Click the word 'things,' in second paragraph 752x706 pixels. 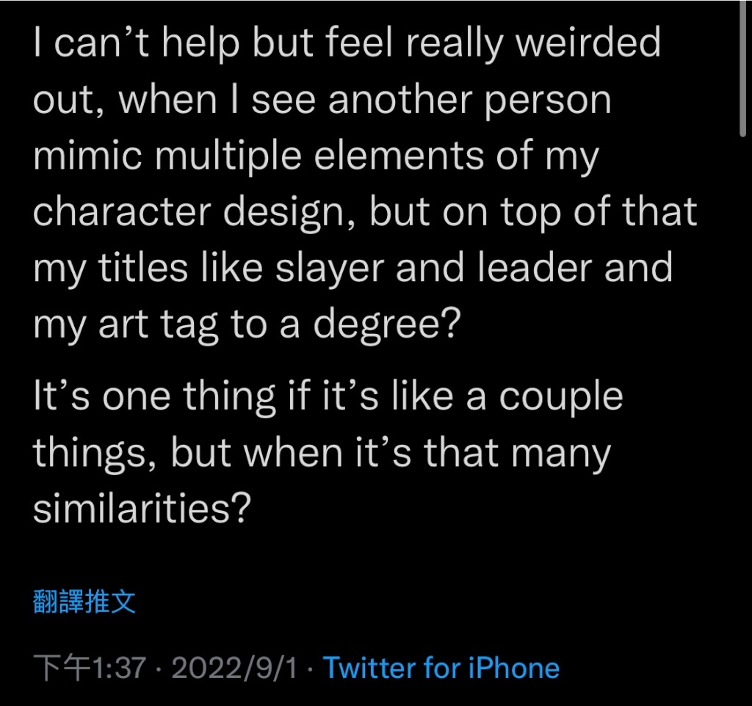pyautogui.click(x=95, y=455)
